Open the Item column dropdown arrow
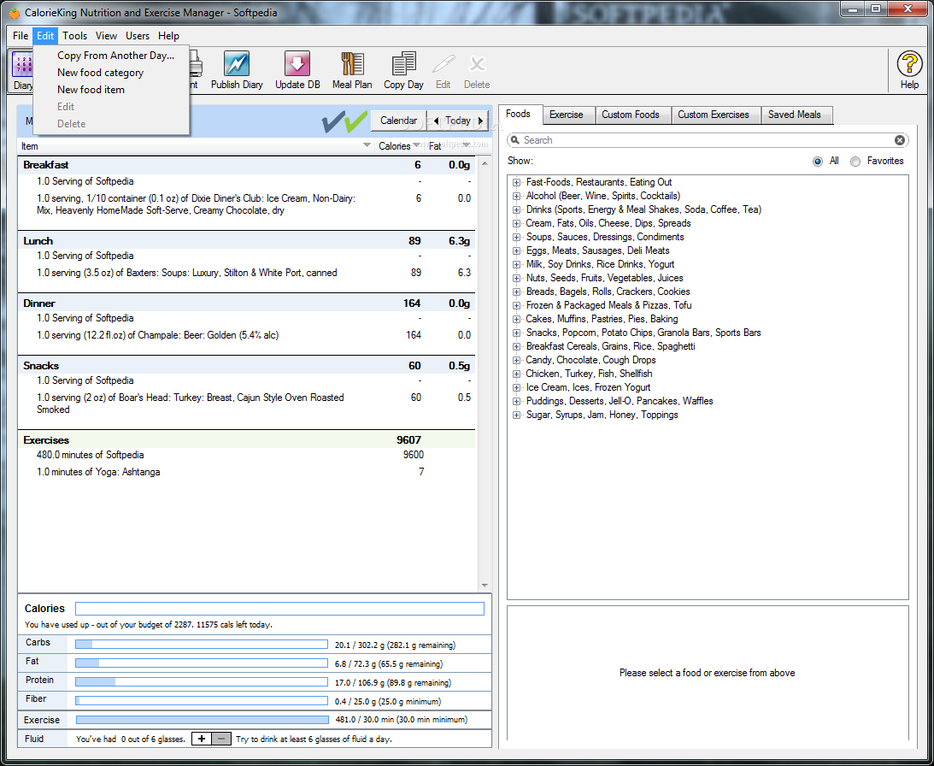This screenshot has width=934, height=766. tap(367, 146)
